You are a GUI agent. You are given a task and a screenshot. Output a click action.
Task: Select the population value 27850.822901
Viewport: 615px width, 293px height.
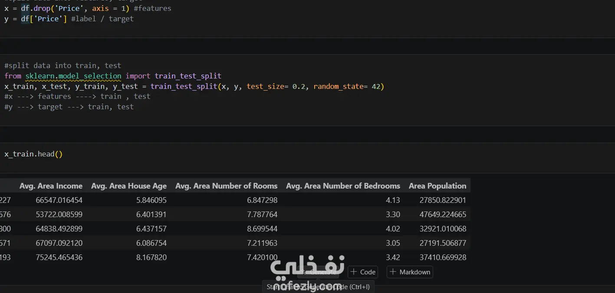(x=443, y=200)
